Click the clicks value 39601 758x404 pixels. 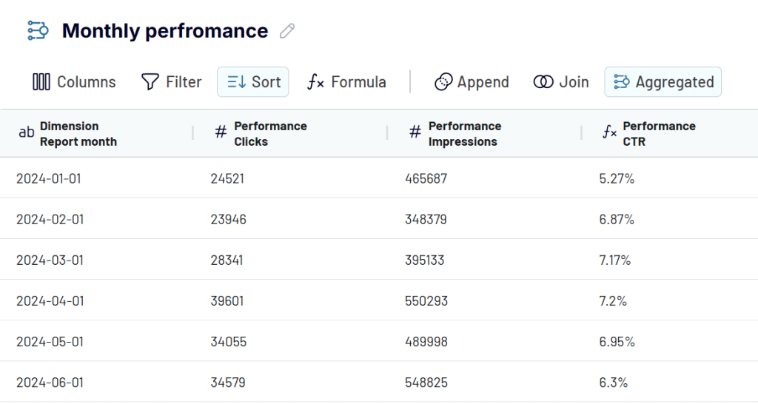(227, 301)
